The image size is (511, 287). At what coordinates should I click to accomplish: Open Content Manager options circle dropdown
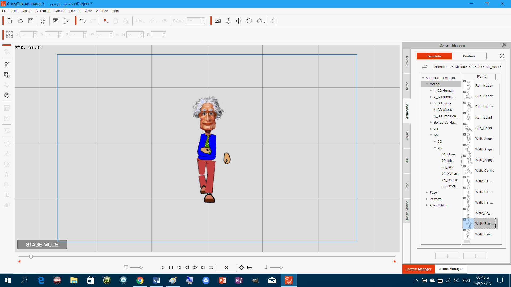502,56
